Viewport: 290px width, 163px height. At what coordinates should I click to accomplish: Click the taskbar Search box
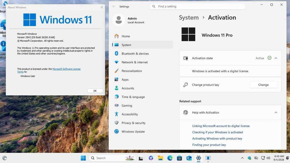click(x=112, y=158)
